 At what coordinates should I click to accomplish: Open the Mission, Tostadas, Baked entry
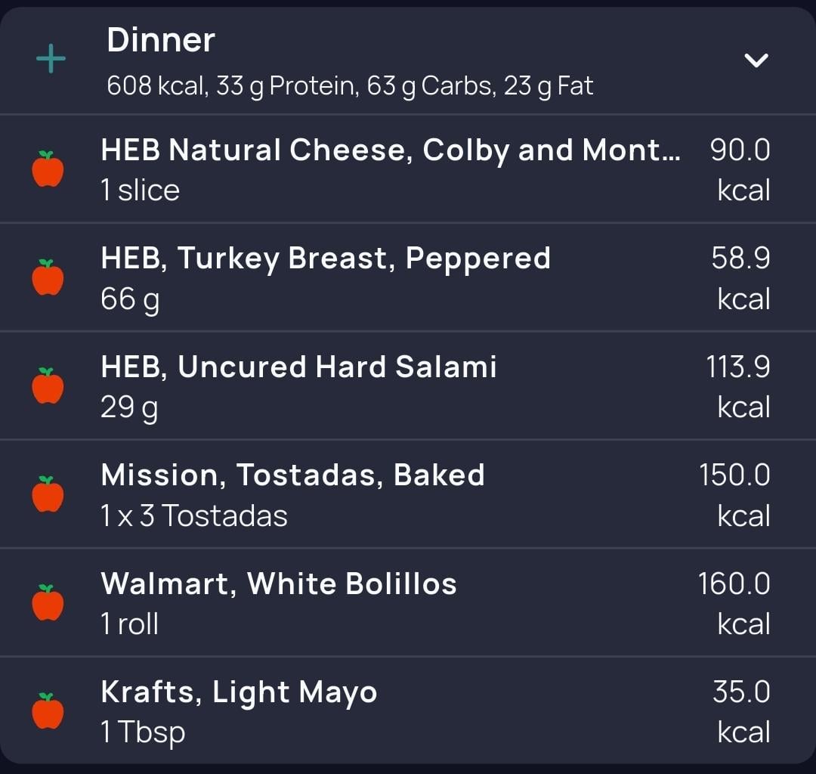tap(408, 494)
